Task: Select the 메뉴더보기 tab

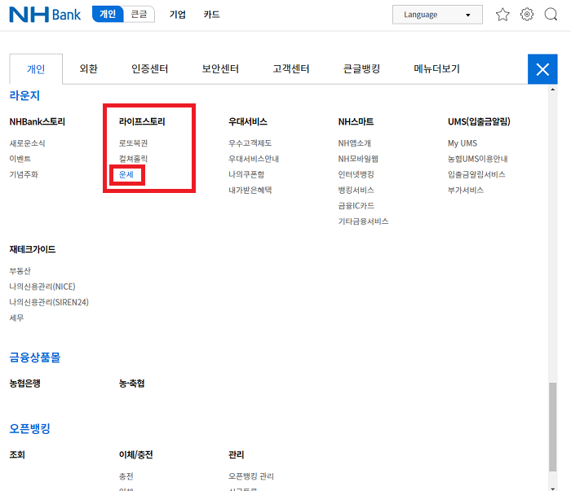Action: pos(436,68)
